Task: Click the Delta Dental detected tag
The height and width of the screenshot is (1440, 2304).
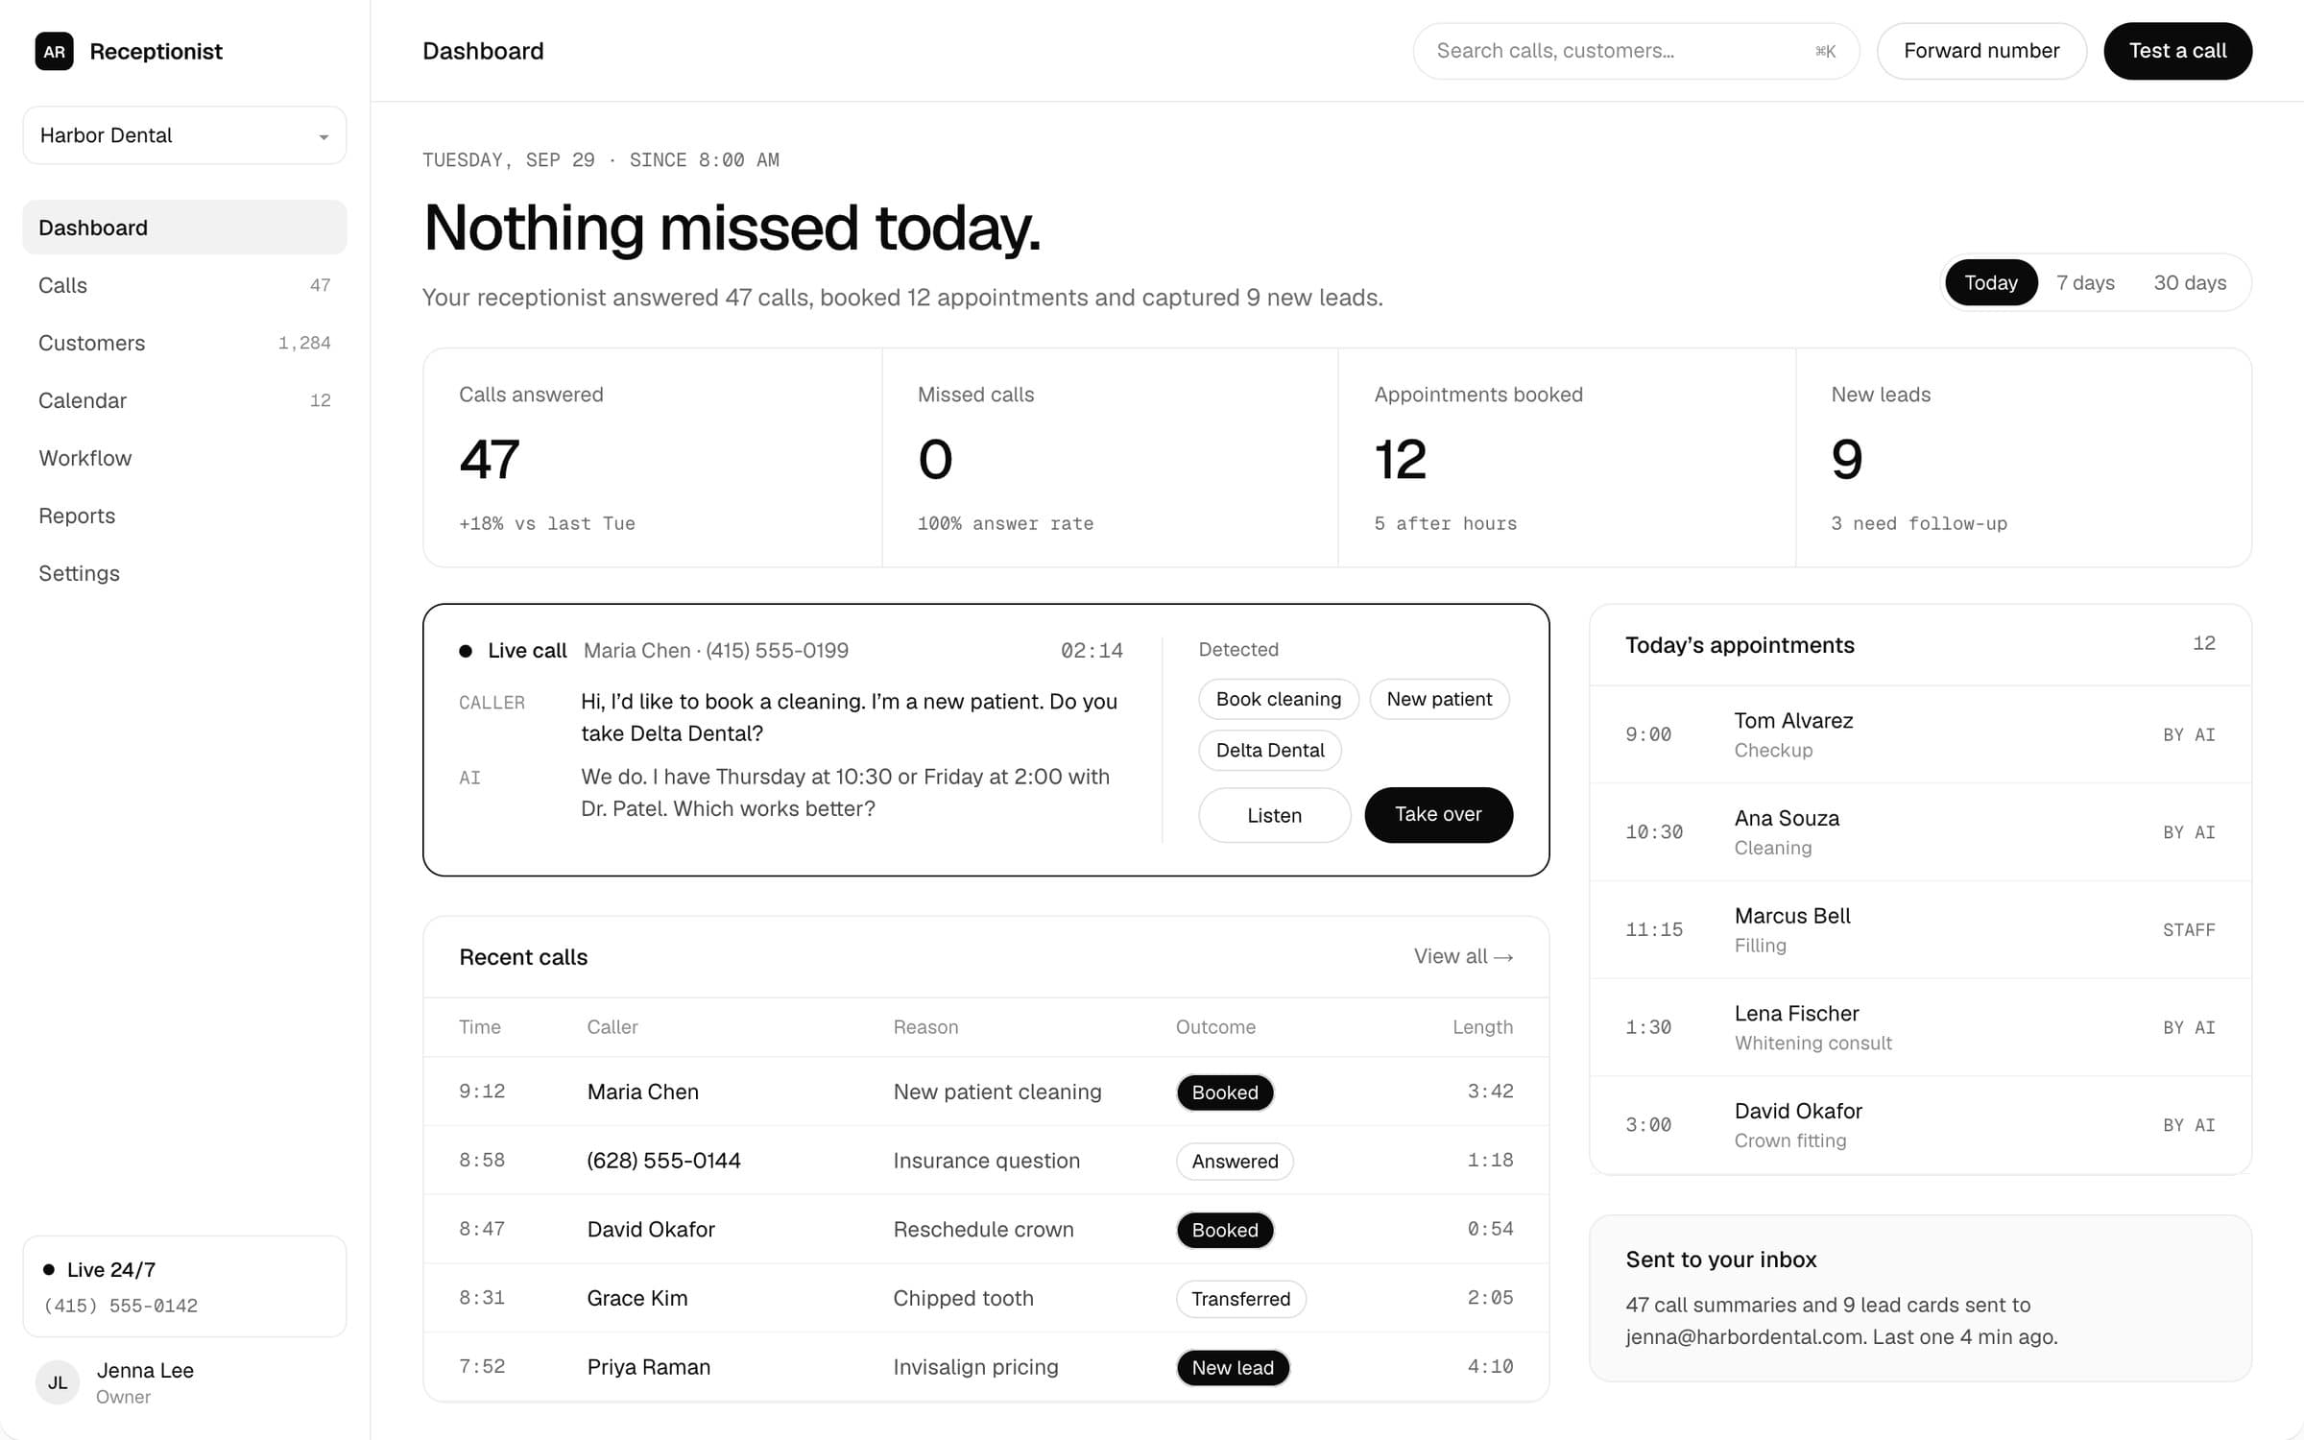Action: click(1270, 750)
